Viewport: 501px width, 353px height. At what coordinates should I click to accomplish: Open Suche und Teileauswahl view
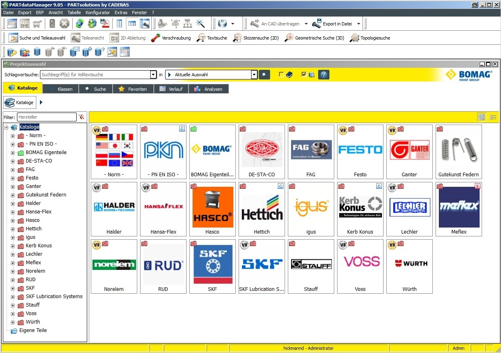click(37, 38)
